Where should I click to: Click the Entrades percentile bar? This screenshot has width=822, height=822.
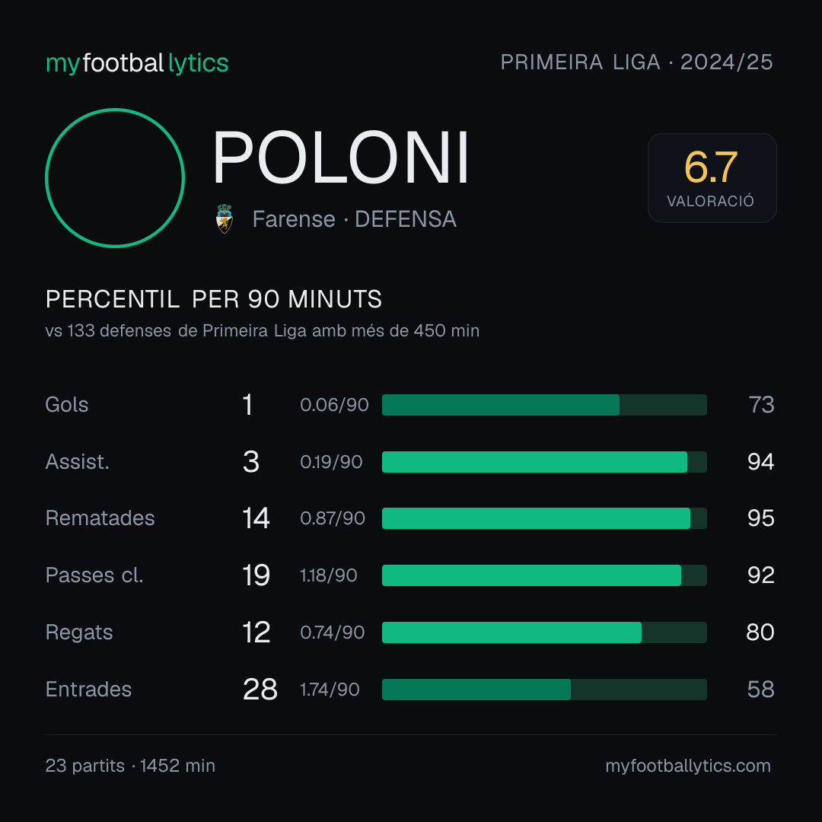(x=544, y=690)
